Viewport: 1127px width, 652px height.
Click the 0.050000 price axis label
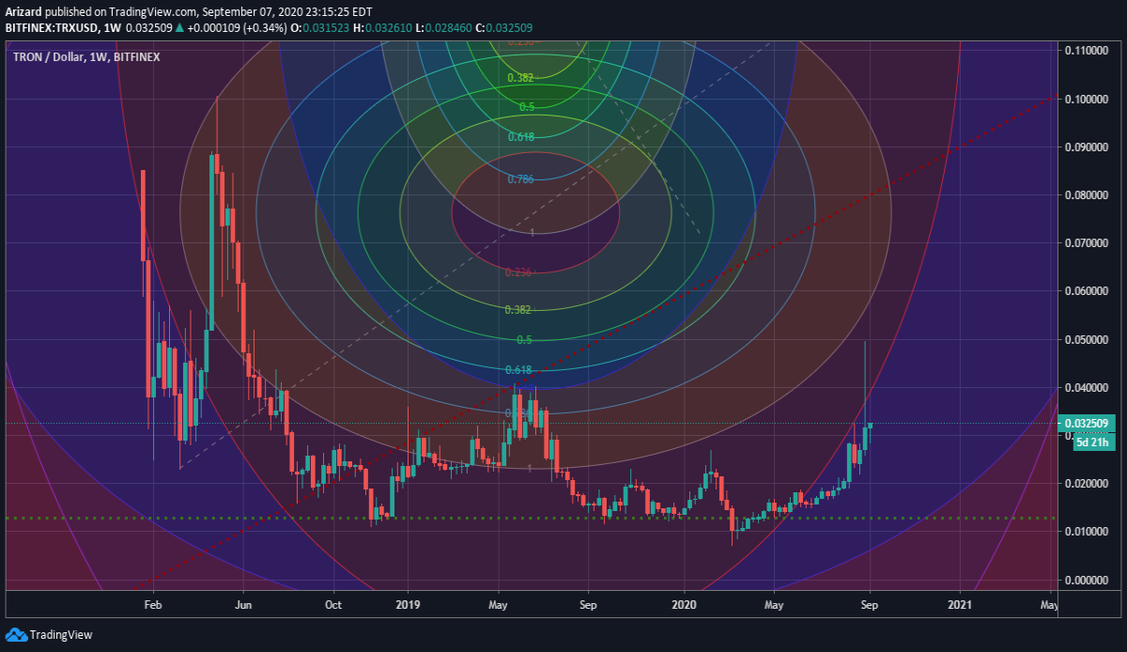click(x=1088, y=339)
